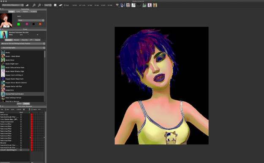
Task: Select the Acrylic Bright Invert preset
Action: click(x=22, y=64)
